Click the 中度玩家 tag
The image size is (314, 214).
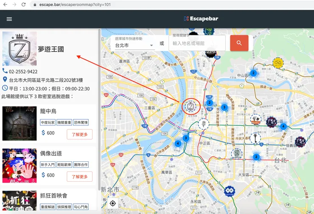tap(48, 122)
